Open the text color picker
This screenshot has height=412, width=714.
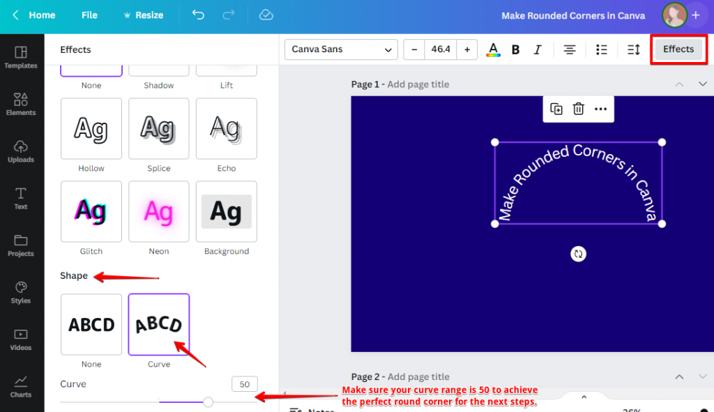click(493, 49)
